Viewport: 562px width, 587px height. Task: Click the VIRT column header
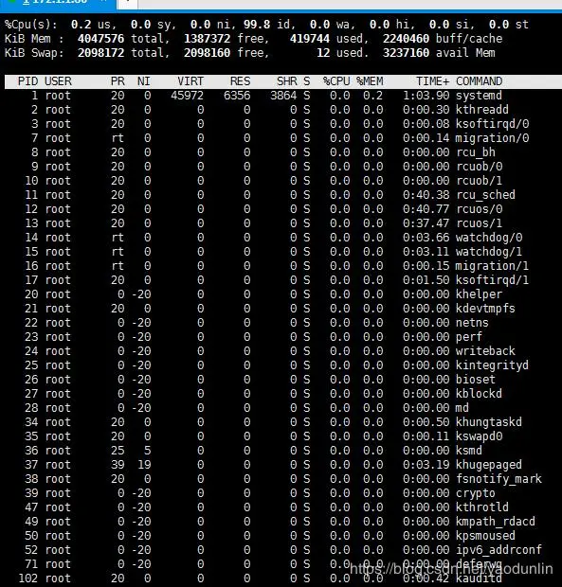coord(190,81)
